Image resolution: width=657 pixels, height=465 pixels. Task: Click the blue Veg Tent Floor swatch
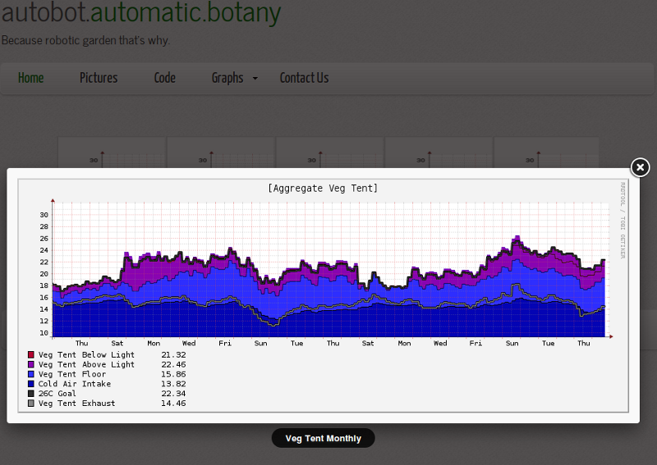[31, 374]
